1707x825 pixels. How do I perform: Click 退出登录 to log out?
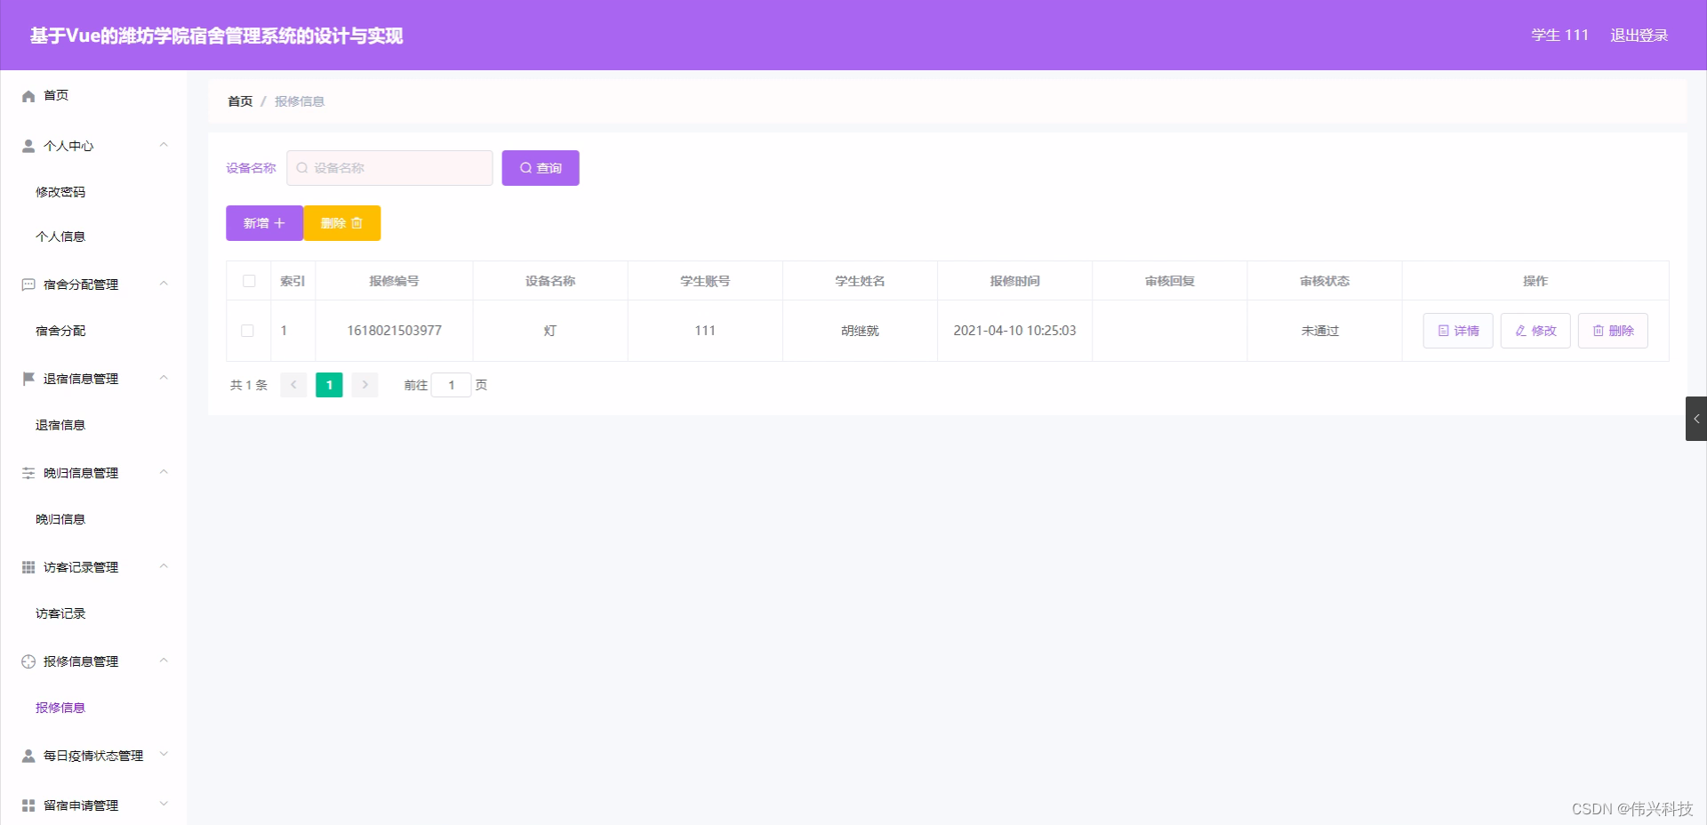tap(1639, 36)
